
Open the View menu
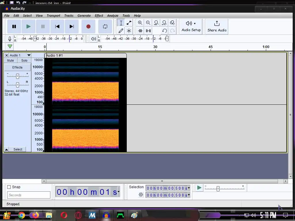pos(39,16)
